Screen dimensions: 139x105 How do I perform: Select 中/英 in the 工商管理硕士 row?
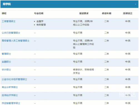click(x=128, y=21)
